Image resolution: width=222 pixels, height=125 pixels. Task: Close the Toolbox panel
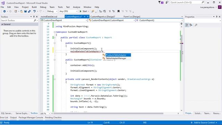[37, 17]
